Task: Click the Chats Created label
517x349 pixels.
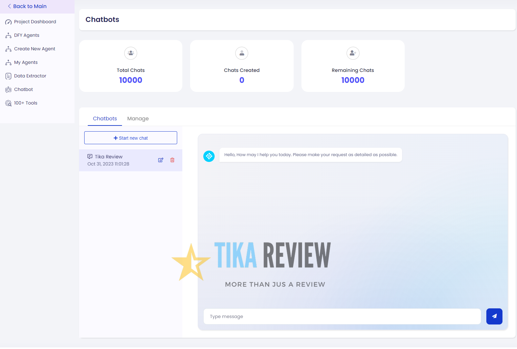Action: point(242,70)
